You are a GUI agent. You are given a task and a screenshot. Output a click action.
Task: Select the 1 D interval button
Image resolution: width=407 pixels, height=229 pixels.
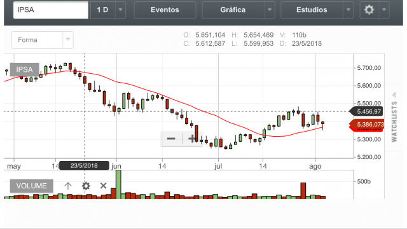(102, 10)
